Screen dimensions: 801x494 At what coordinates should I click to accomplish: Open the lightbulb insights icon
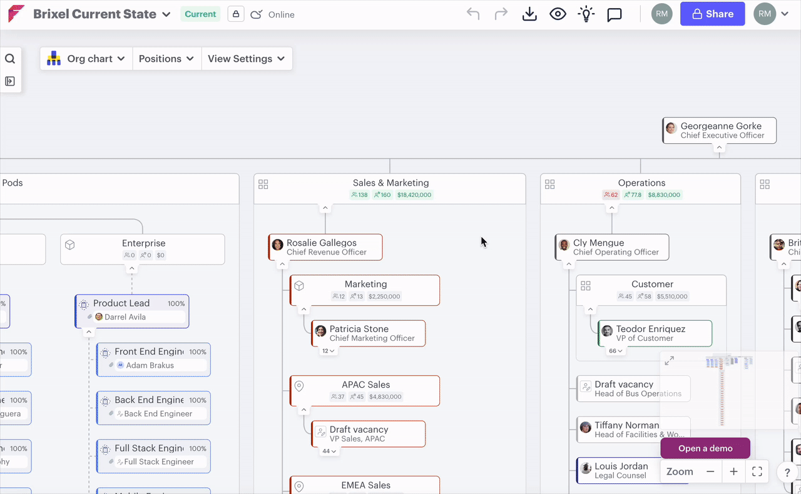pyautogui.click(x=586, y=14)
